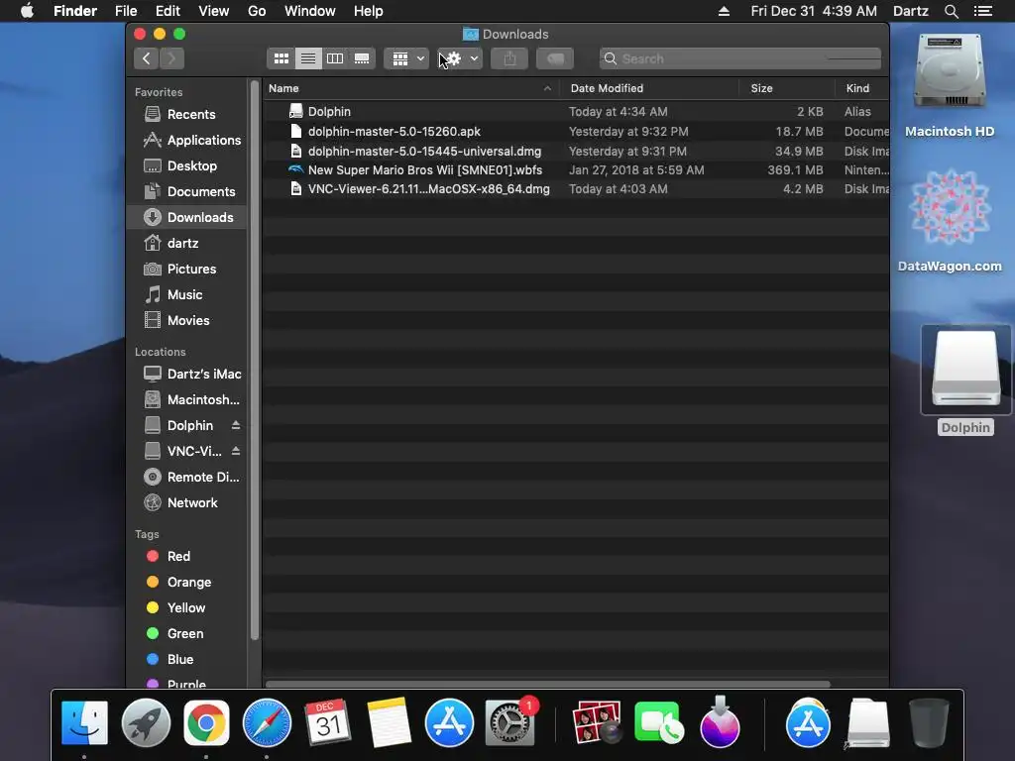Open Pictures in the sidebar
Image resolution: width=1015 pixels, height=761 pixels.
click(186, 270)
